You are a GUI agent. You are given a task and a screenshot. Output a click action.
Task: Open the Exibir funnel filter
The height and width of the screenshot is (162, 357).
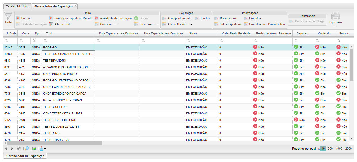pyautogui.click(x=8, y=19)
